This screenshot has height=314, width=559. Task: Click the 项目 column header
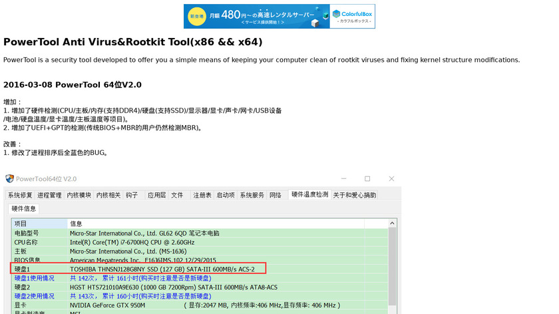(39, 224)
